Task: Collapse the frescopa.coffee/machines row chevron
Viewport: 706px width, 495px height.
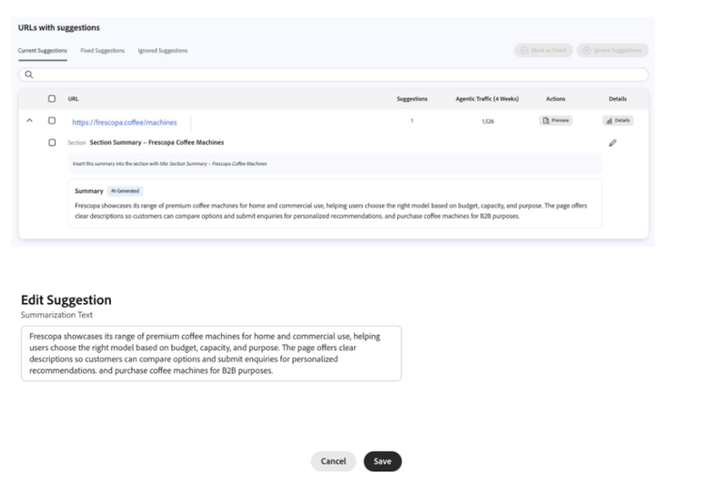Action: 29,120
